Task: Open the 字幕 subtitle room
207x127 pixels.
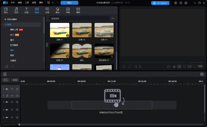Action: coord(68,10)
